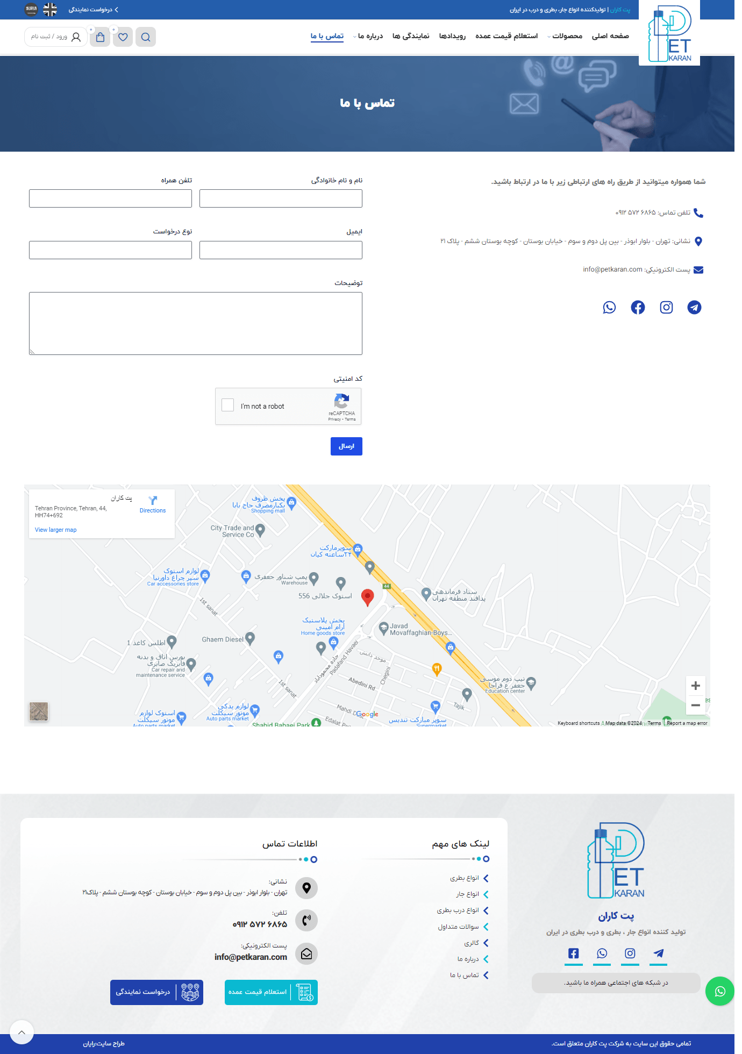Viewport: 742px width, 1054px height.
Task: Open footer link انواع بطری
Action: (x=465, y=878)
